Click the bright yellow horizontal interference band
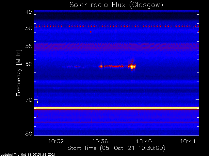The width and height of the screenshot is (209, 156). pos(117,108)
